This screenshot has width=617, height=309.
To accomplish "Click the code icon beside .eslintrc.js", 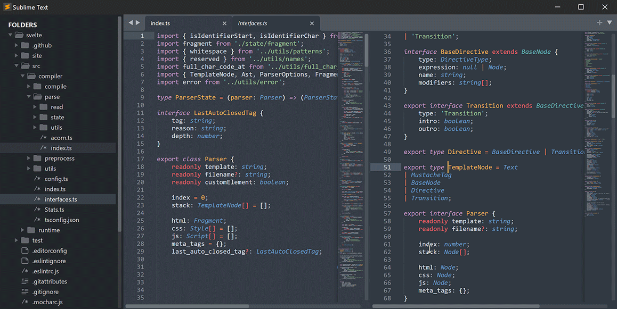I will (x=25, y=271).
